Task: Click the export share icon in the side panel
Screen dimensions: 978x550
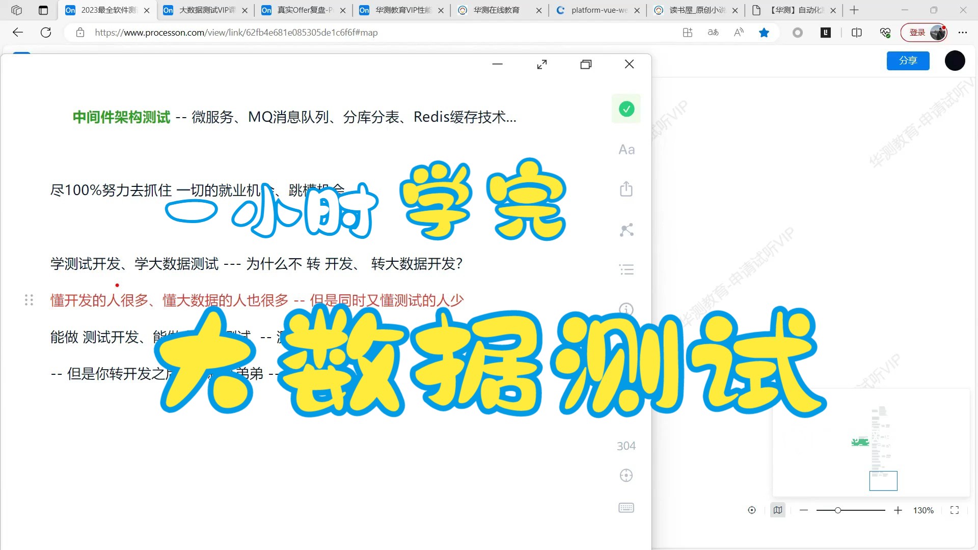Action: pos(626,189)
